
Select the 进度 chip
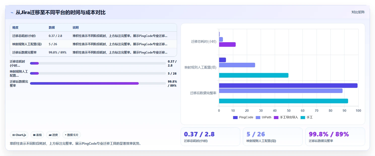tap(53, 135)
